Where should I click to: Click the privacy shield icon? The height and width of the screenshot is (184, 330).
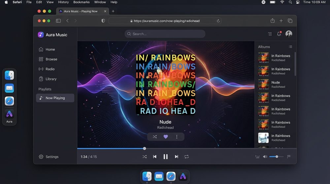(103, 21)
